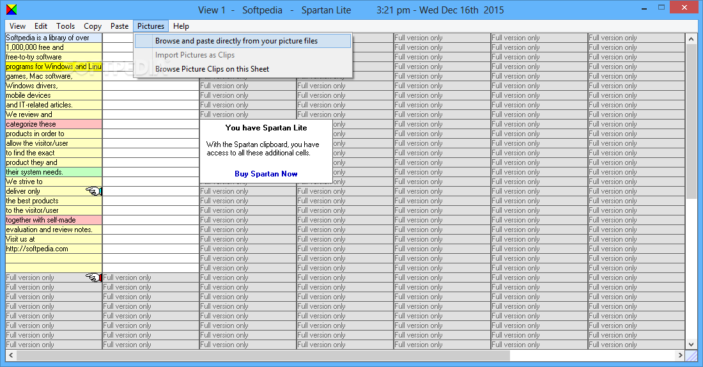The image size is (703, 367).
Task: Minimize the Spartan Lite window
Action: tap(644, 8)
